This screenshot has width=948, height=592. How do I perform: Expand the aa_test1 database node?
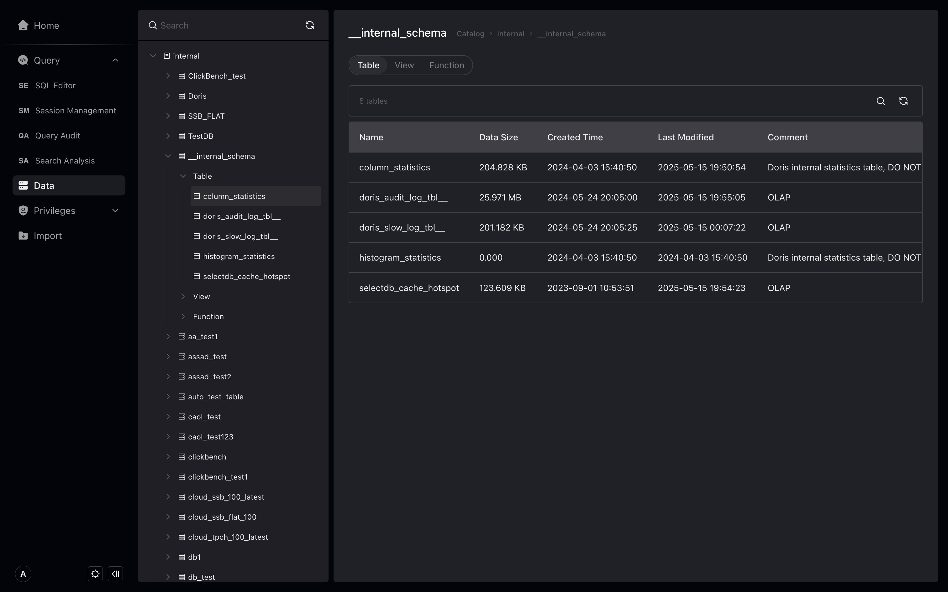168,336
